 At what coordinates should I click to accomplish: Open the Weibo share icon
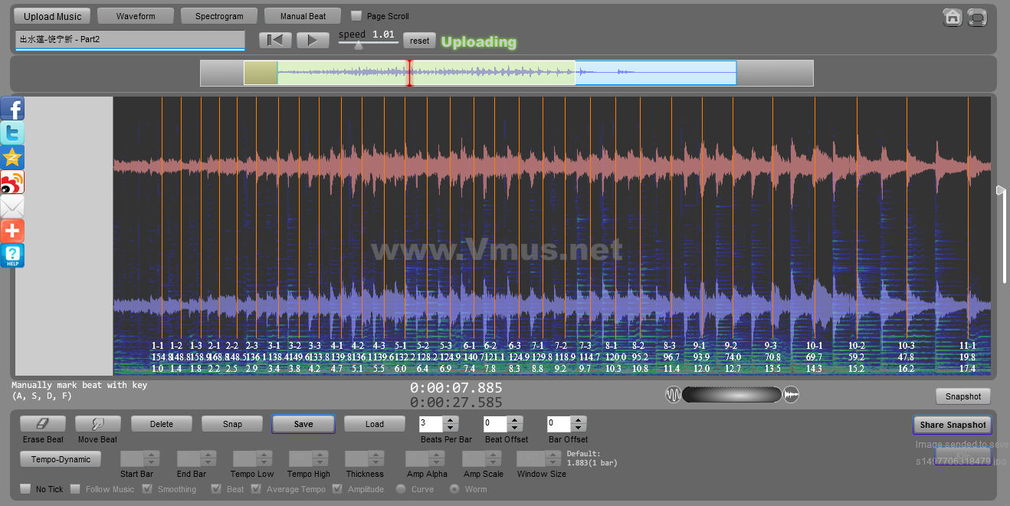pyautogui.click(x=12, y=182)
